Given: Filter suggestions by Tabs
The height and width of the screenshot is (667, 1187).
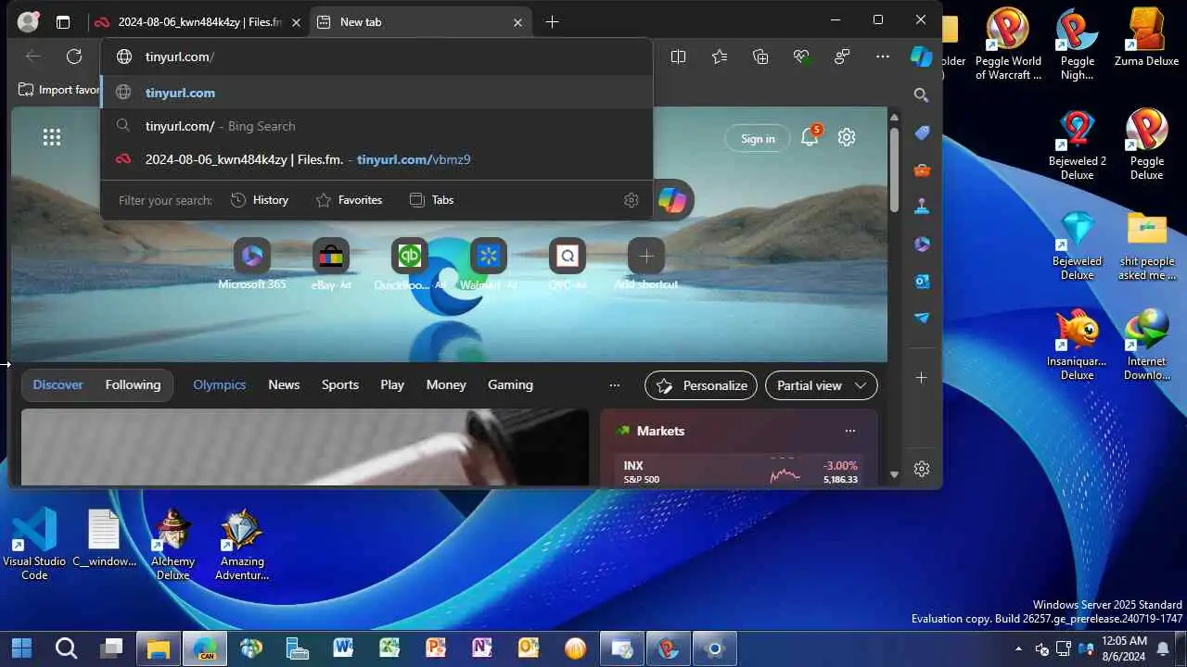Looking at the screenshot, I should point(431,200).
